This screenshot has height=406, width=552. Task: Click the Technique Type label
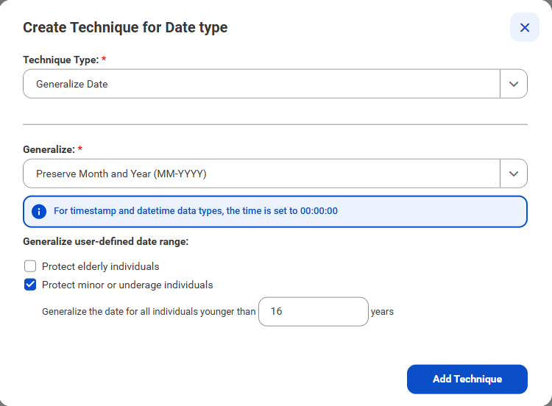61,60
